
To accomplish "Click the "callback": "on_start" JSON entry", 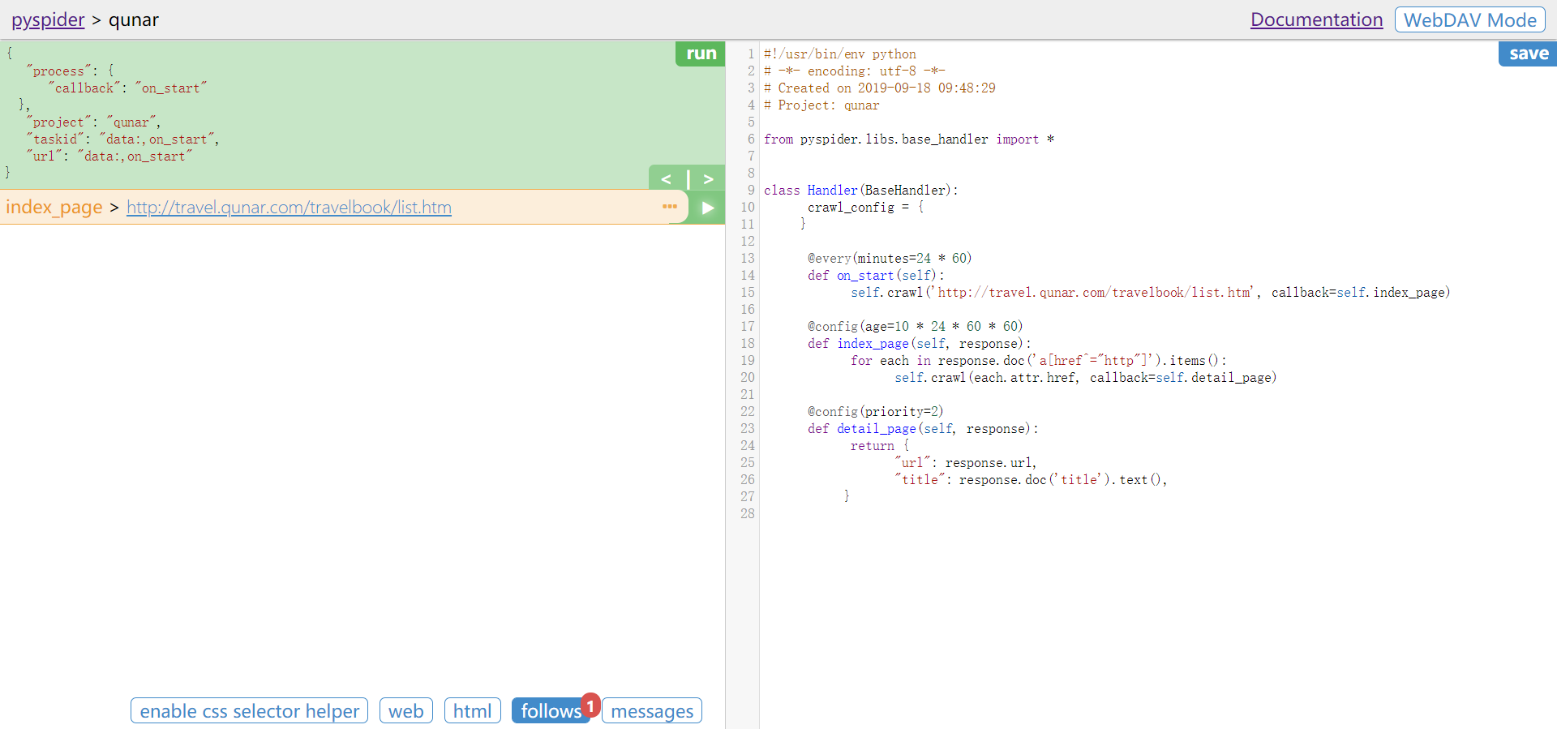I will point(127,88).
